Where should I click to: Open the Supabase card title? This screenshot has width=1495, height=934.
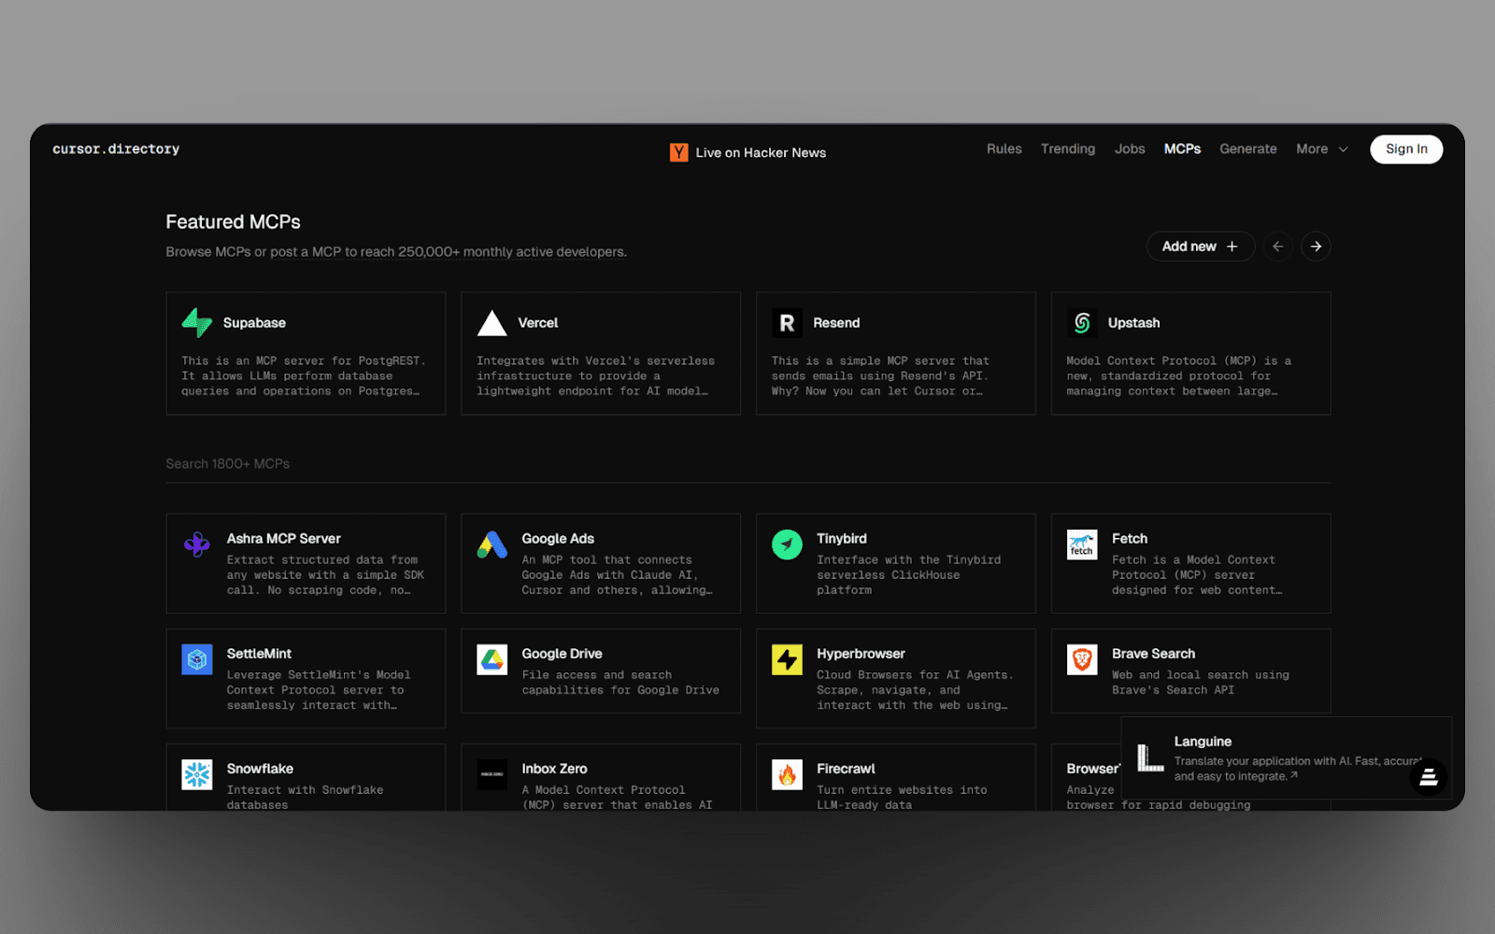(x=254, y=323)
